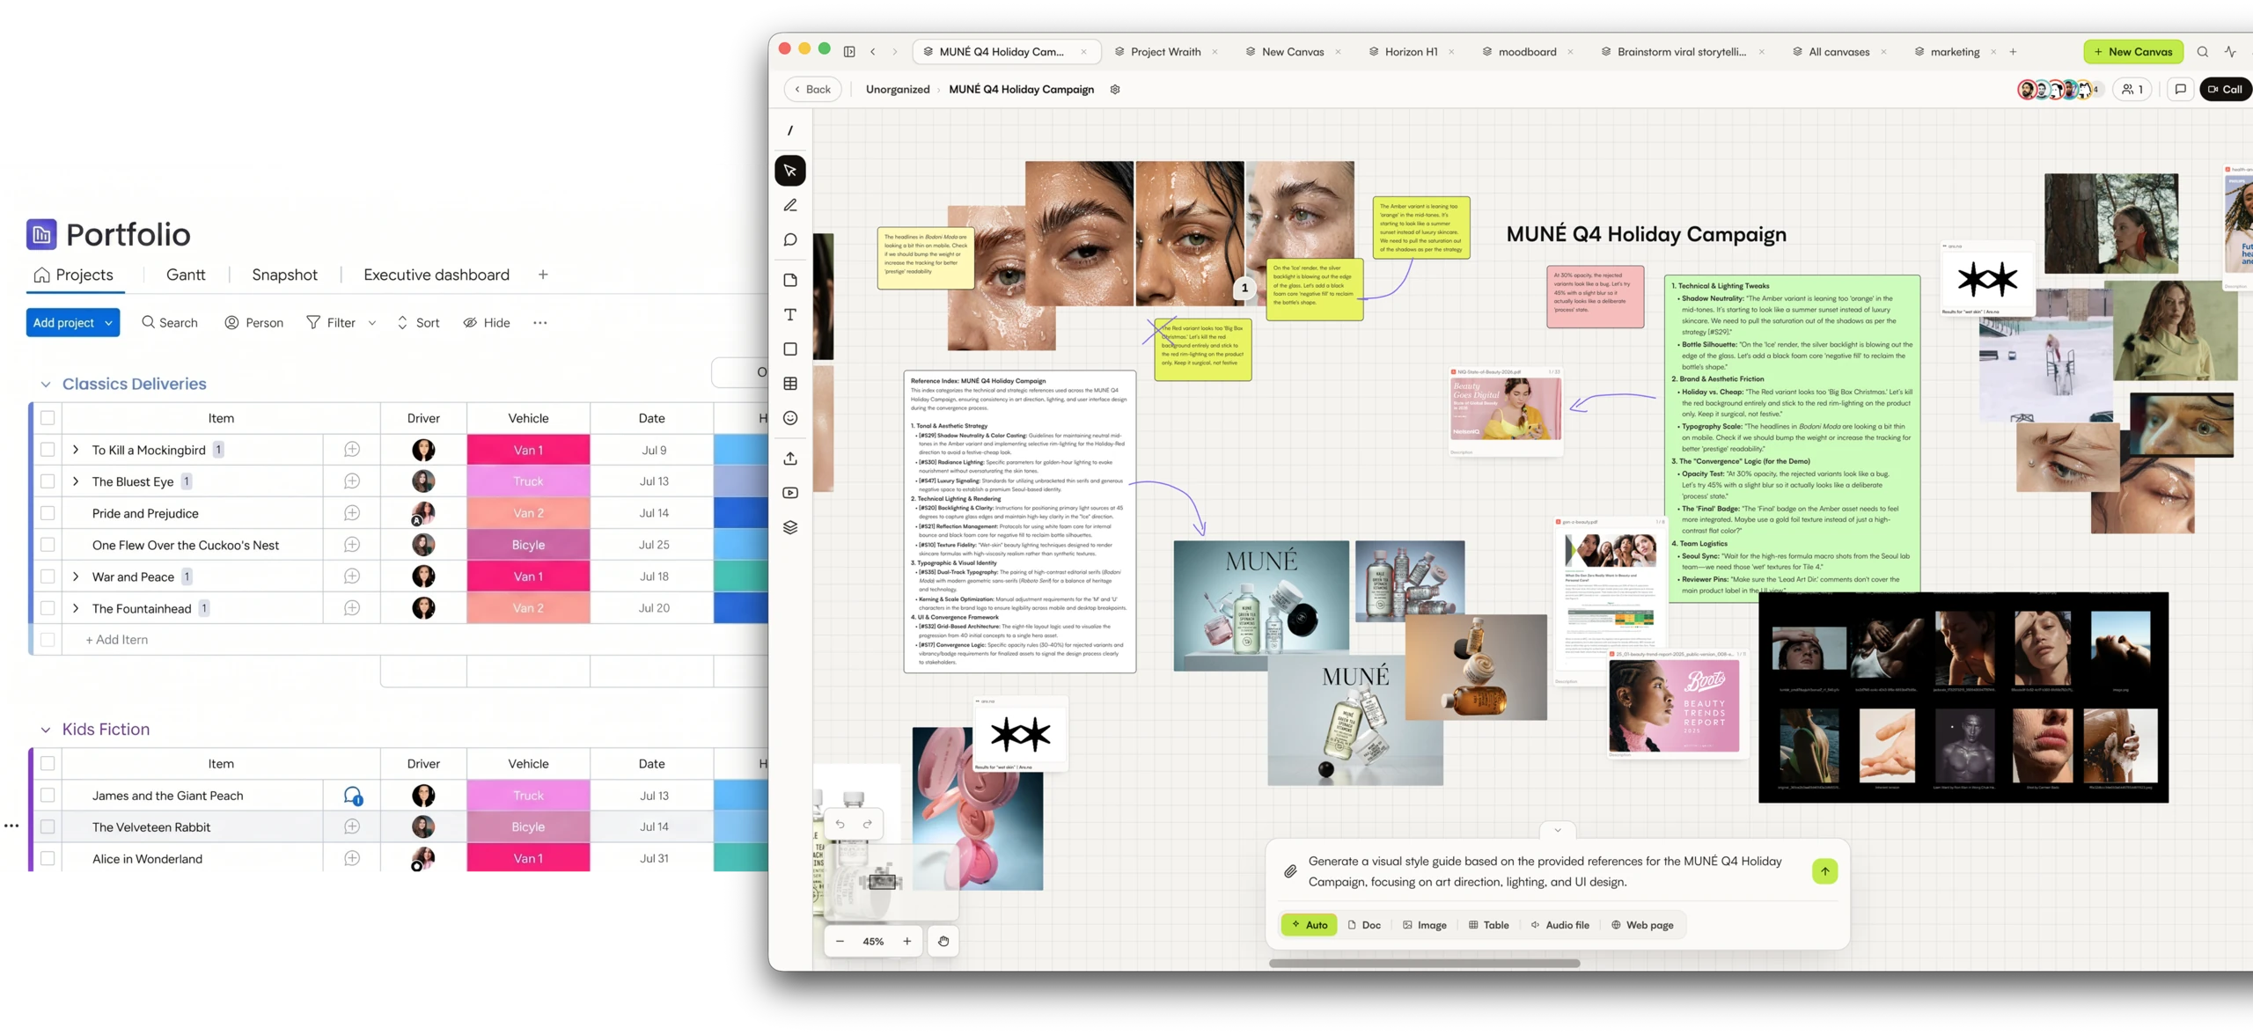Select the War and Peace row checkbox
The height and width of the screenshot is (1035, 2253).
[x=48, y=576]
